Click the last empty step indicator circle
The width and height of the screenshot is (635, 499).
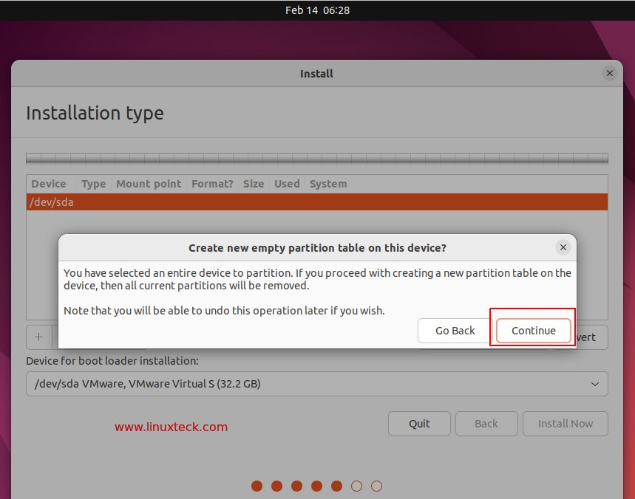(x=377, y=486)
